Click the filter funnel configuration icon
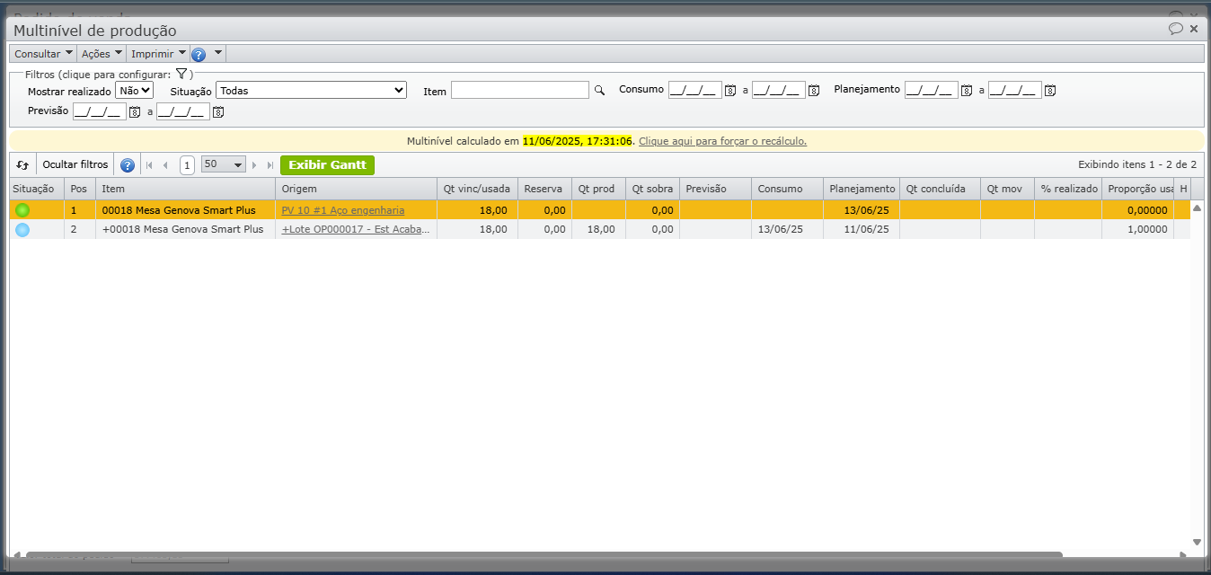Image resolution: width=1211 pixels, height=575 pixels. tap(181, 74)
